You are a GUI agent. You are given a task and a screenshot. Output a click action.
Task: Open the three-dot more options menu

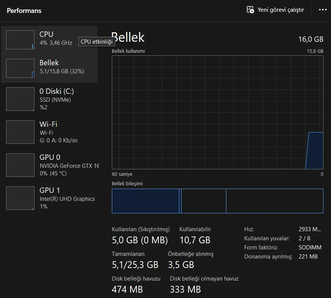click(323, 10)
